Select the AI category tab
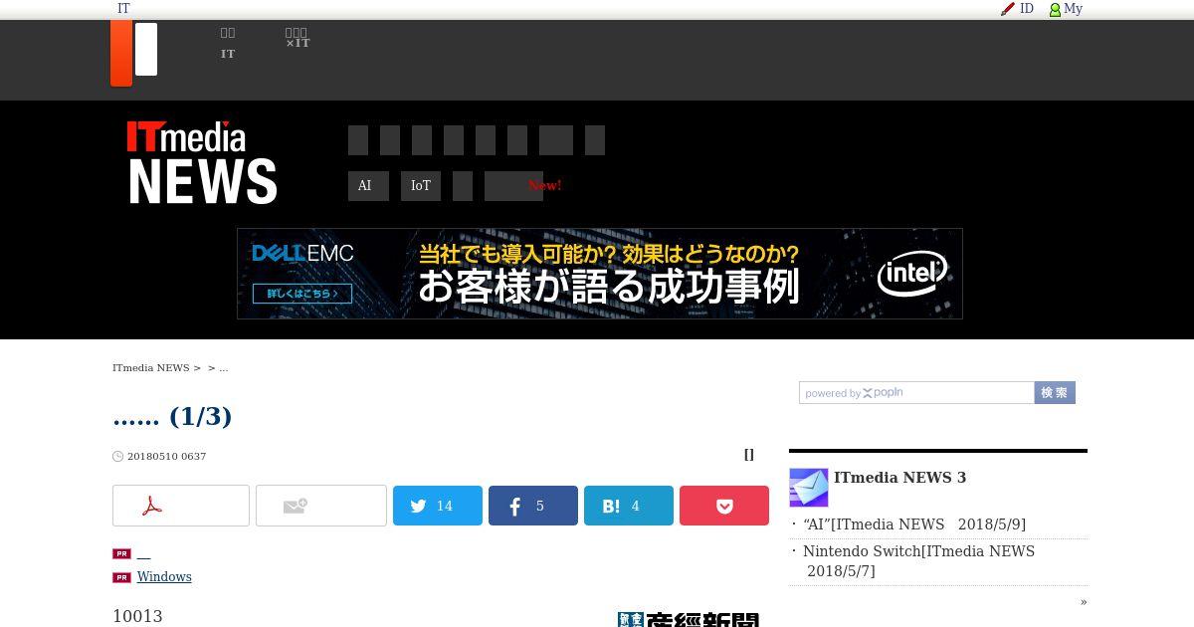Screen dimensions: 1194x627 click(368, 186)
